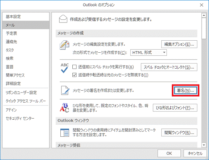Screen dimensions: 209x160
Task: Click ひな形およびフォント(F)... button
Action: point(175,108)
